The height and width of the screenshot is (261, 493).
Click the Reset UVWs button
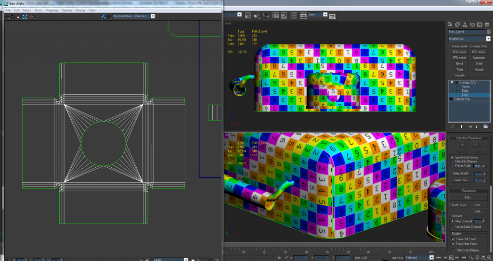tap(458, 205)
